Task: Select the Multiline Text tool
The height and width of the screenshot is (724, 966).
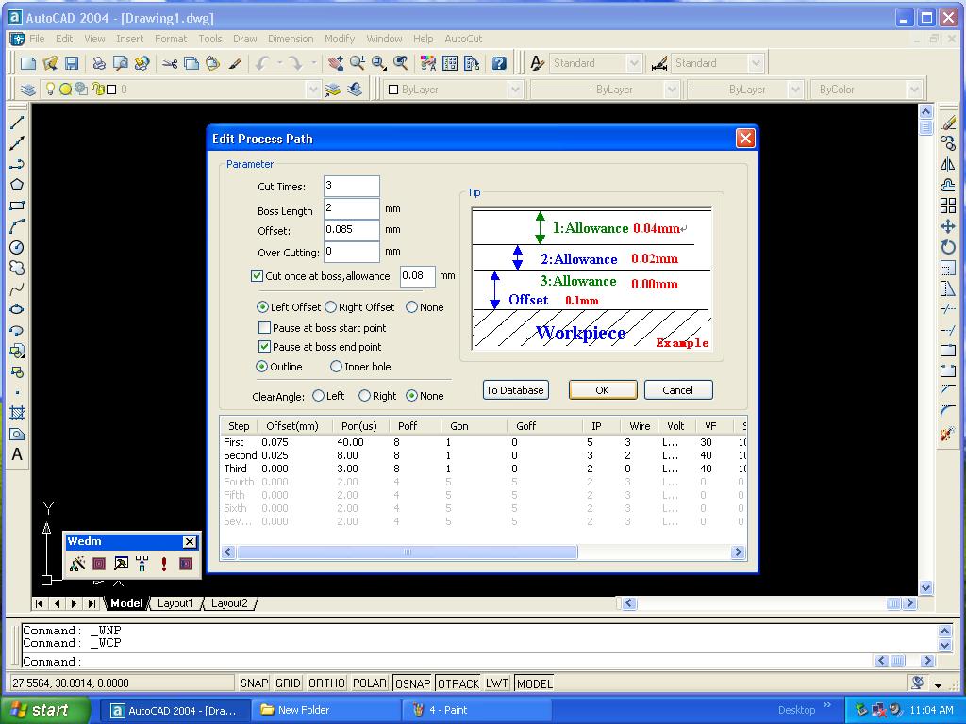Action: 17,454
